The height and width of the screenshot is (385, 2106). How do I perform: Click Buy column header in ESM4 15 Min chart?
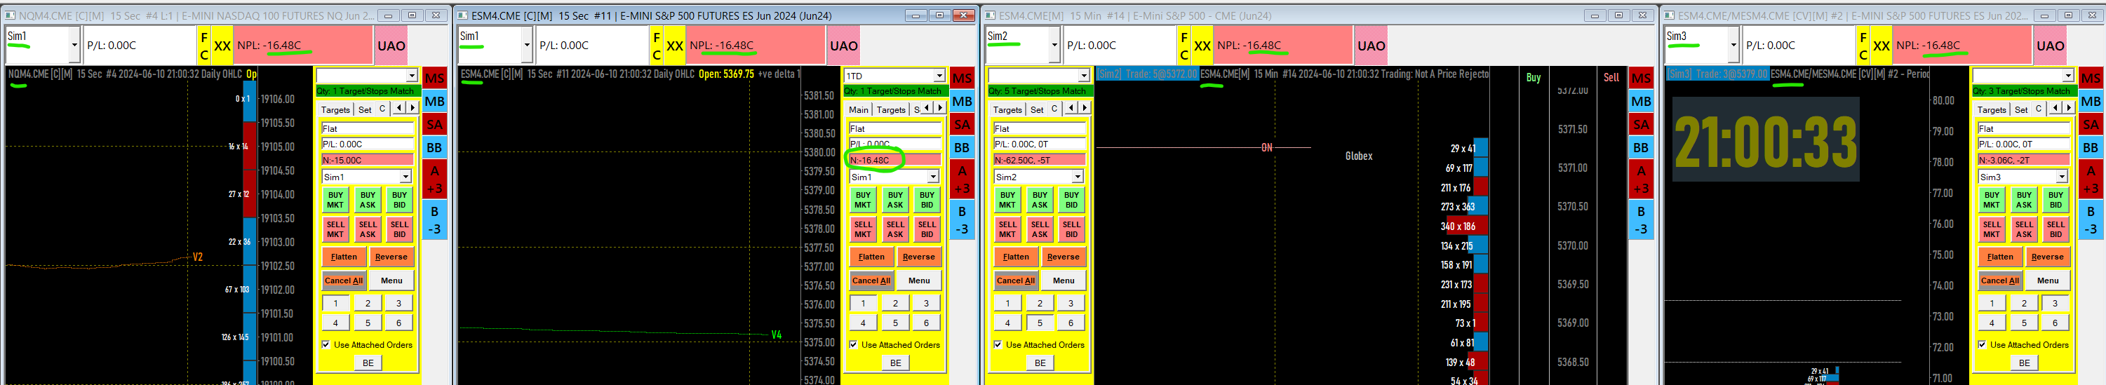click(x=1533, y=78)
